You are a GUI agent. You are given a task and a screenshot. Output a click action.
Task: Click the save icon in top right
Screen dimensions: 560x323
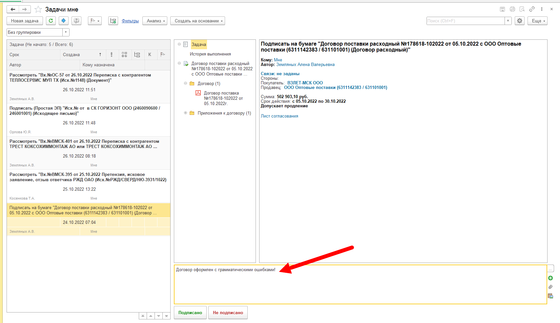tap(502, 9)
